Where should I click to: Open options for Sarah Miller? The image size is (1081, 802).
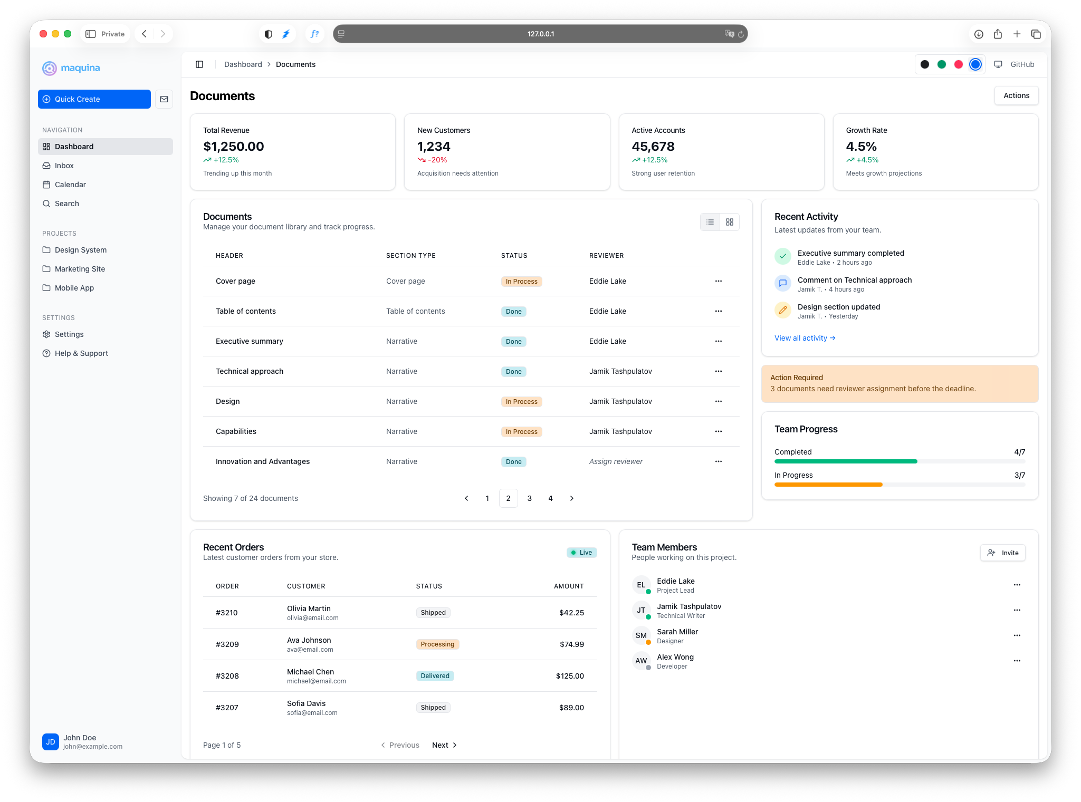1017,635
